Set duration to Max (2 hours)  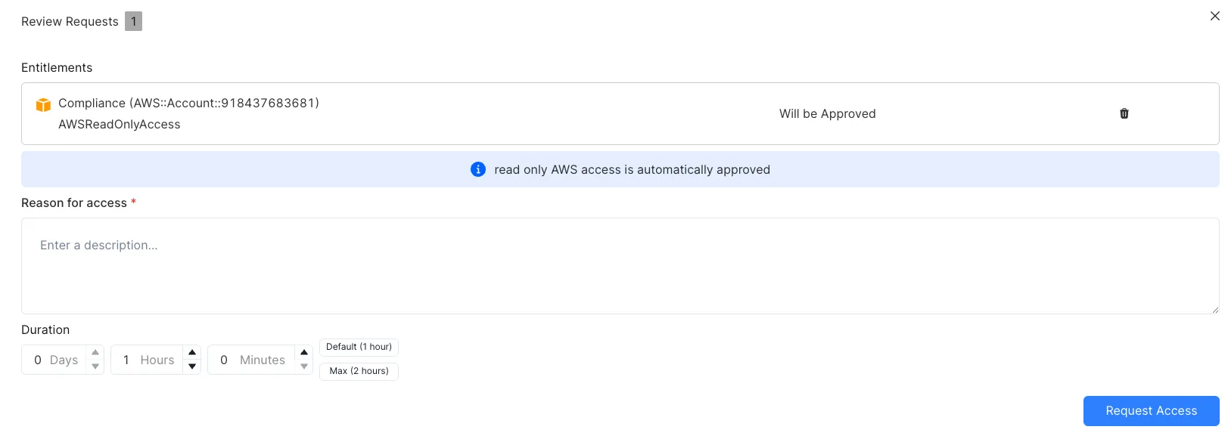359,371
